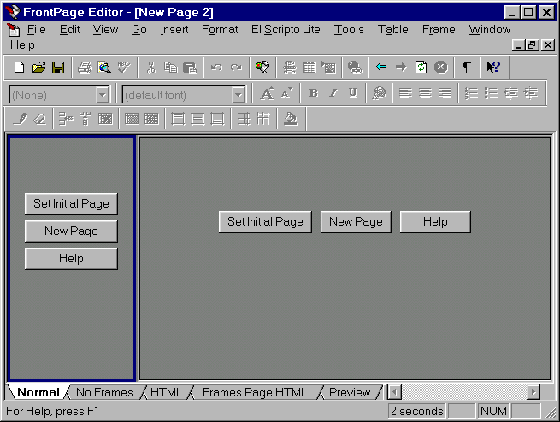Click the Save floppy disk icon
This screenshot has width=560, height=422.
point(57,67)
